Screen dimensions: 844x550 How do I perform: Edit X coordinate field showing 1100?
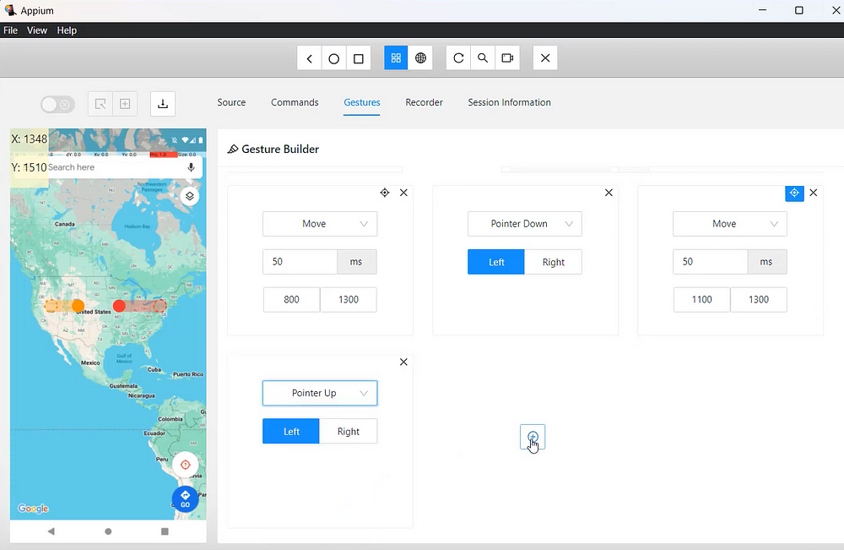pos(702,300)
